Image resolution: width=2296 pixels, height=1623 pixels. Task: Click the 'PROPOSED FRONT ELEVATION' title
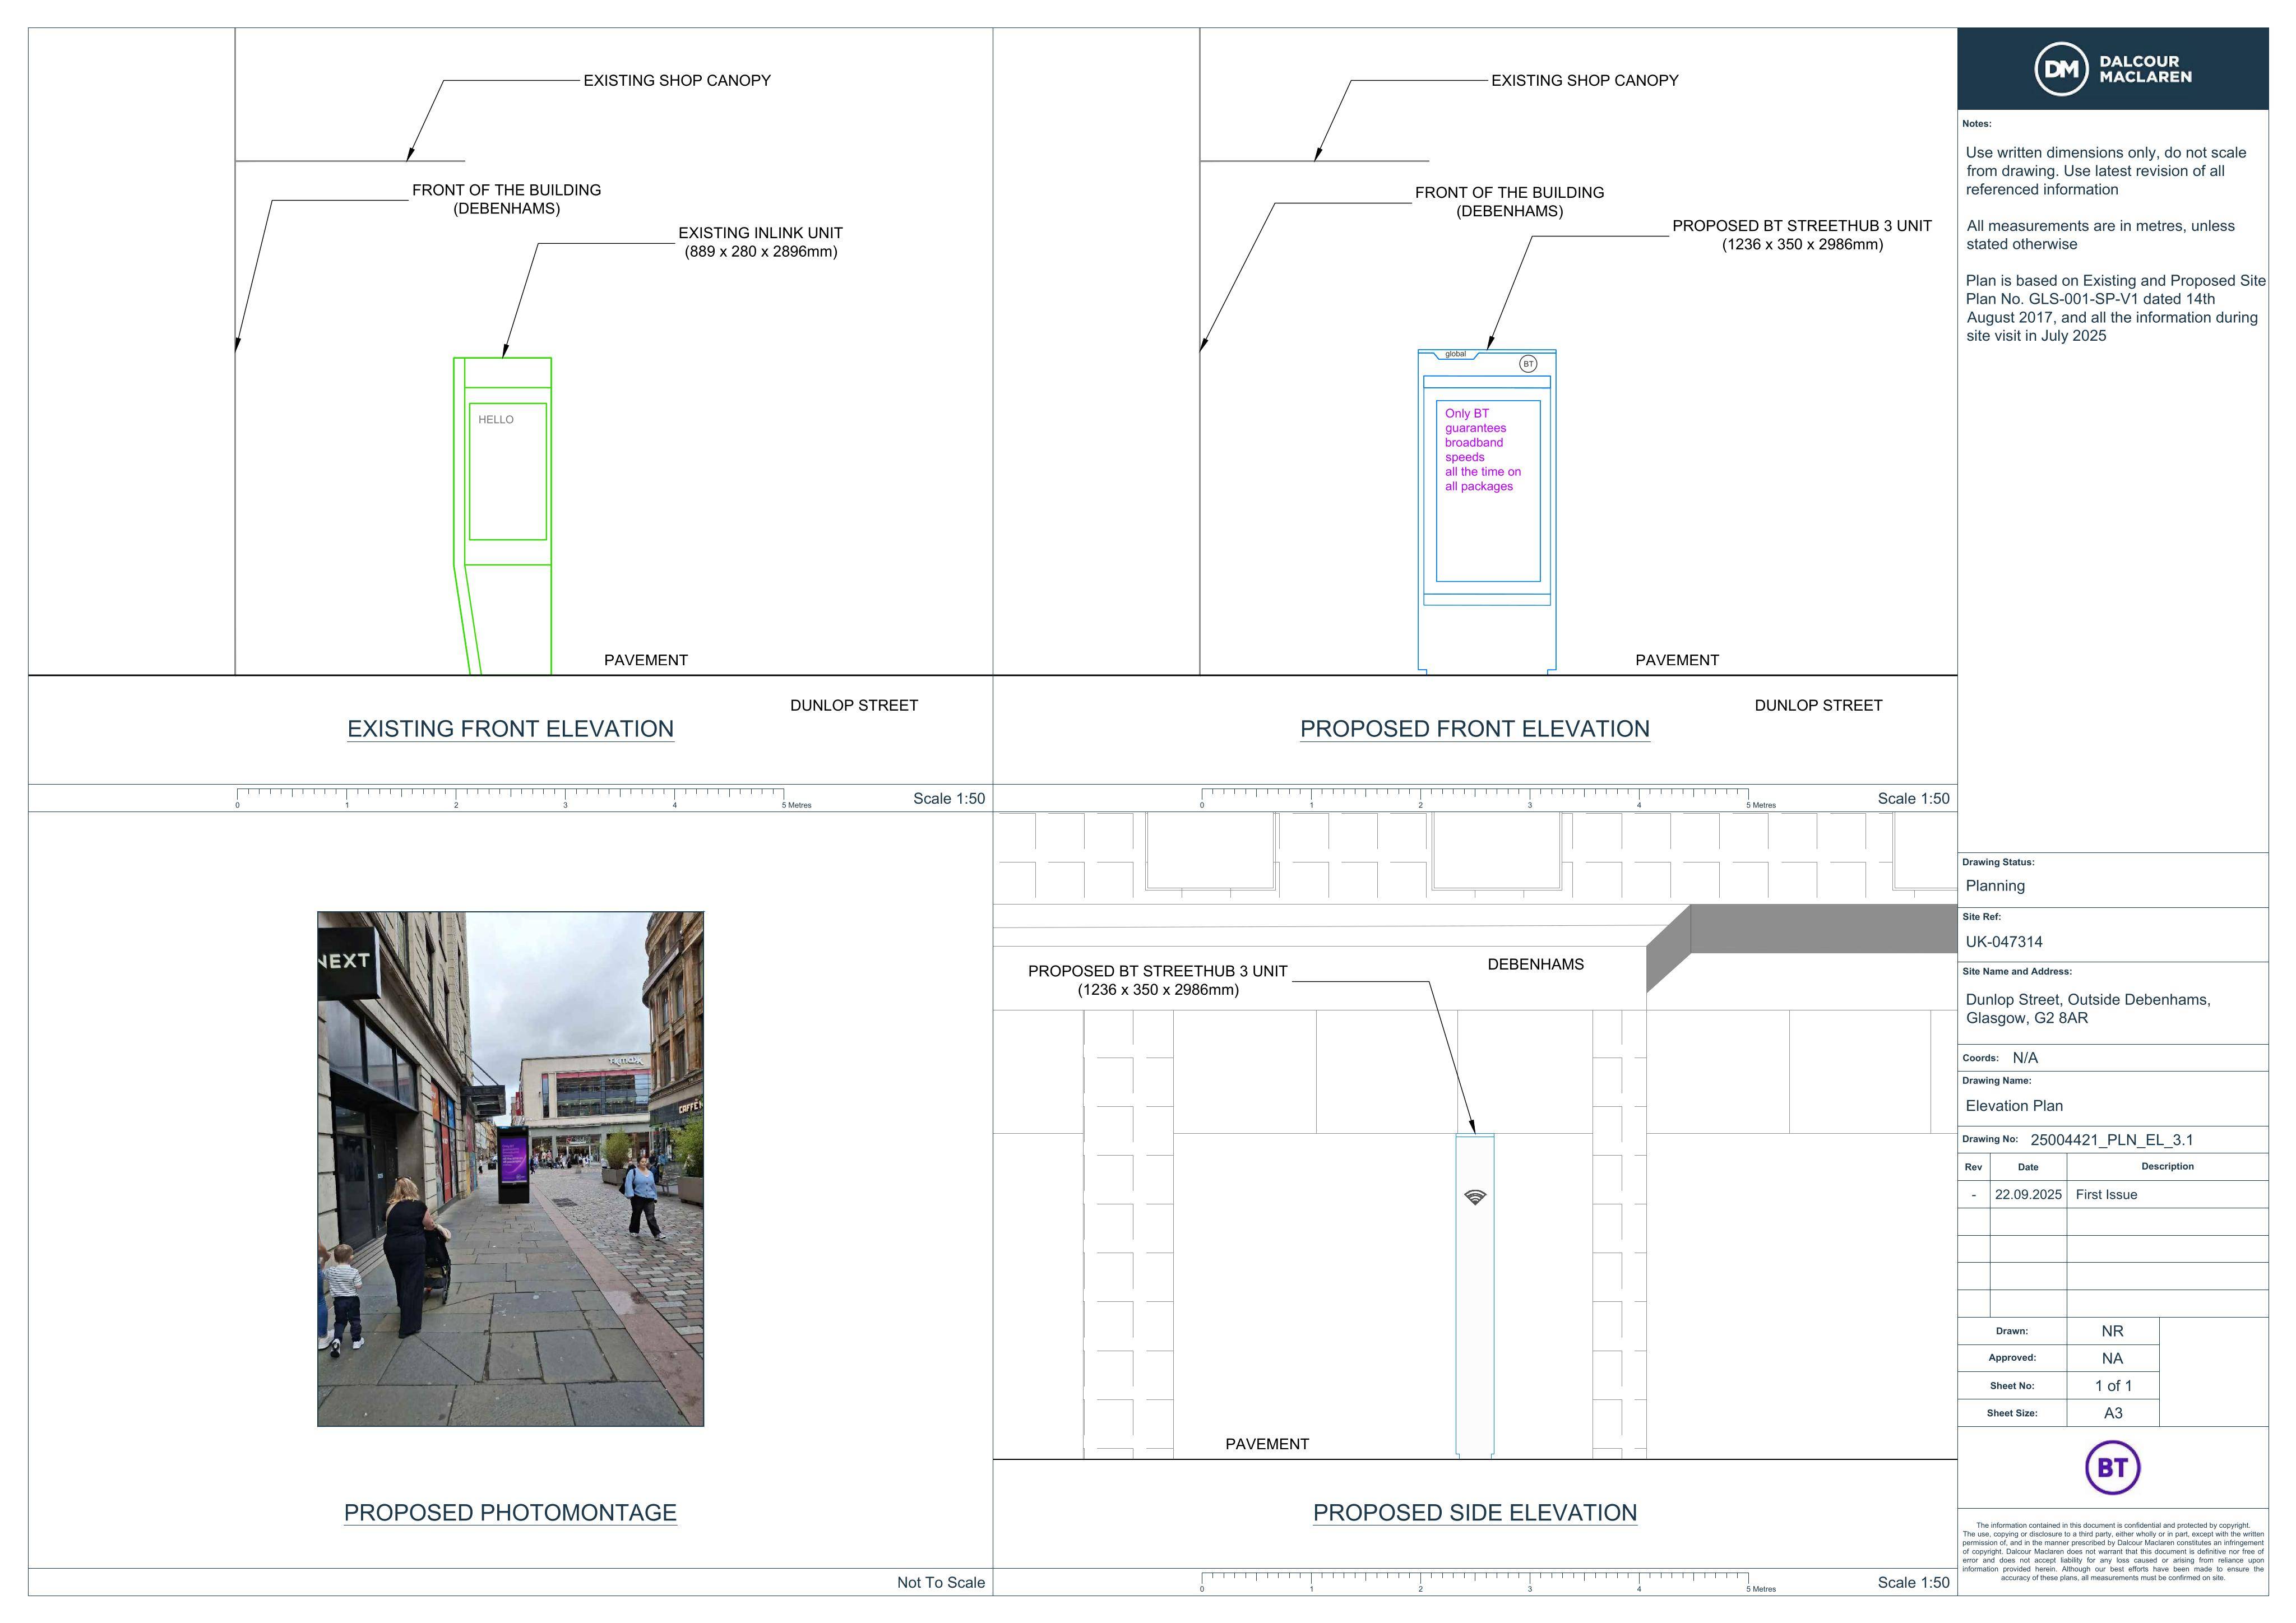click(x=1475, y=729)
